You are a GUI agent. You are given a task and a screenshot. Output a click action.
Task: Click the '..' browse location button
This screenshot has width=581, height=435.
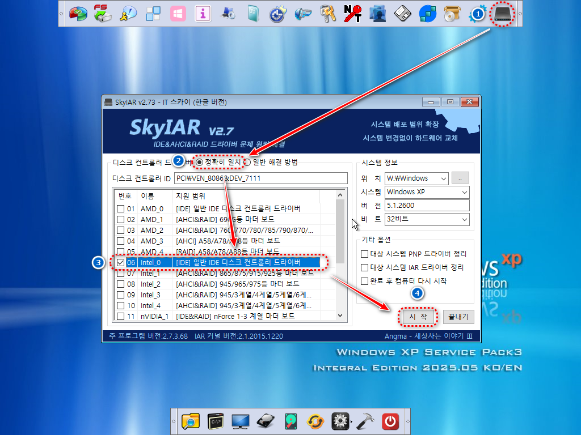pyautogui.click(x=460, y=178)
